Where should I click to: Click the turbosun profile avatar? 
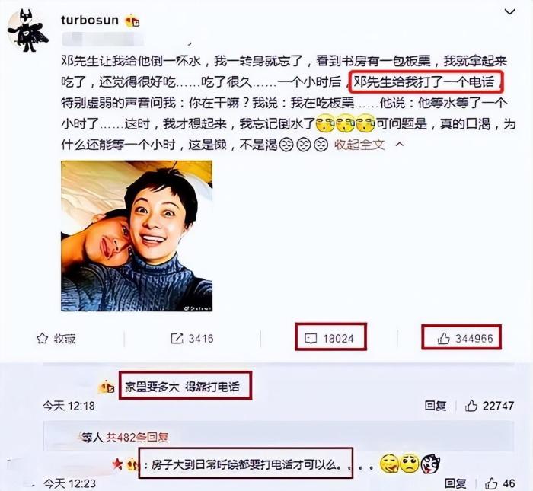pos(29,31)
